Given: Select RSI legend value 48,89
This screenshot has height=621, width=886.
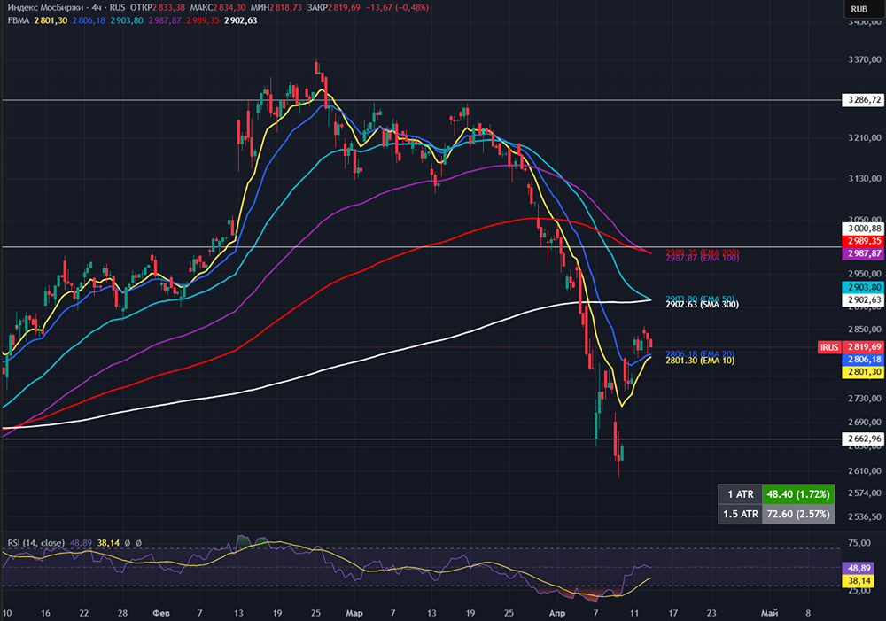Looking at the screenshot, I should coord(81,543).
